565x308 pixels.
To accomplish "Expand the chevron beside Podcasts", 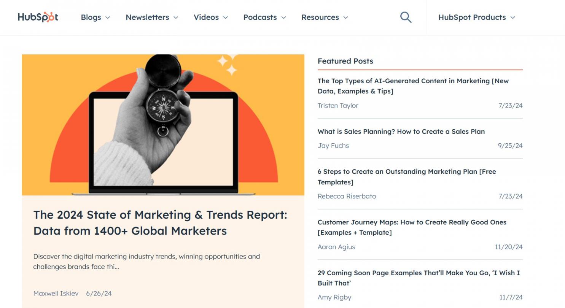I will 283,17.
